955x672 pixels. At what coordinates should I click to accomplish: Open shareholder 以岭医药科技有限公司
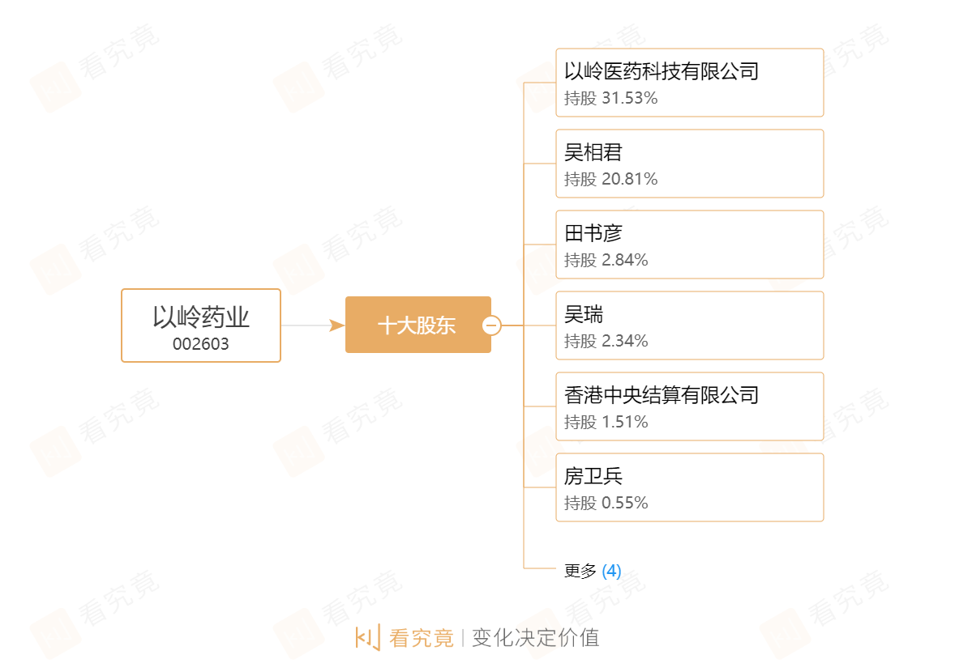click(x=689, y=83)
